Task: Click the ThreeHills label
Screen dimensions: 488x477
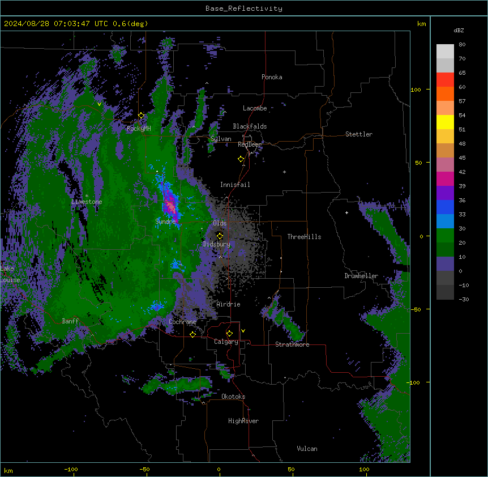Action: [304, 237]
